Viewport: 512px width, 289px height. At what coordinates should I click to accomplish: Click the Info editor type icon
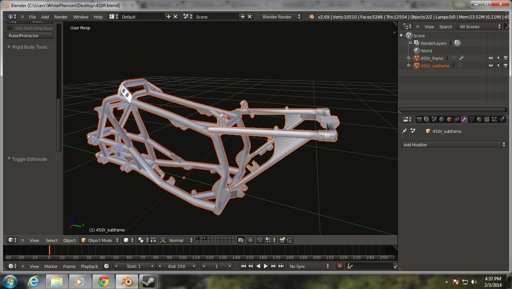pyautogui.click(x=12, y=17)
